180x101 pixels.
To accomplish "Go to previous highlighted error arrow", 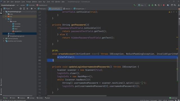I will [x=174, y=12].
